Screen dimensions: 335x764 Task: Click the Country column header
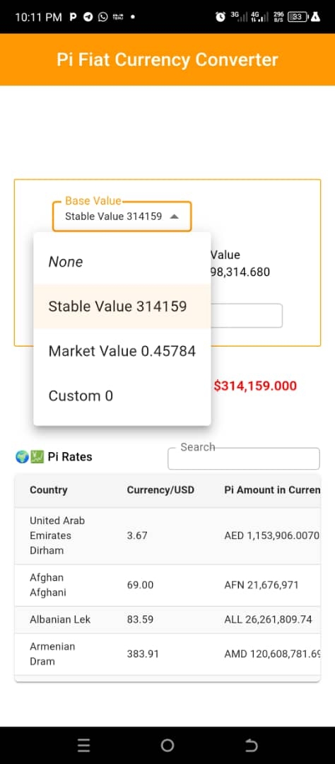(x=49, y=490)
